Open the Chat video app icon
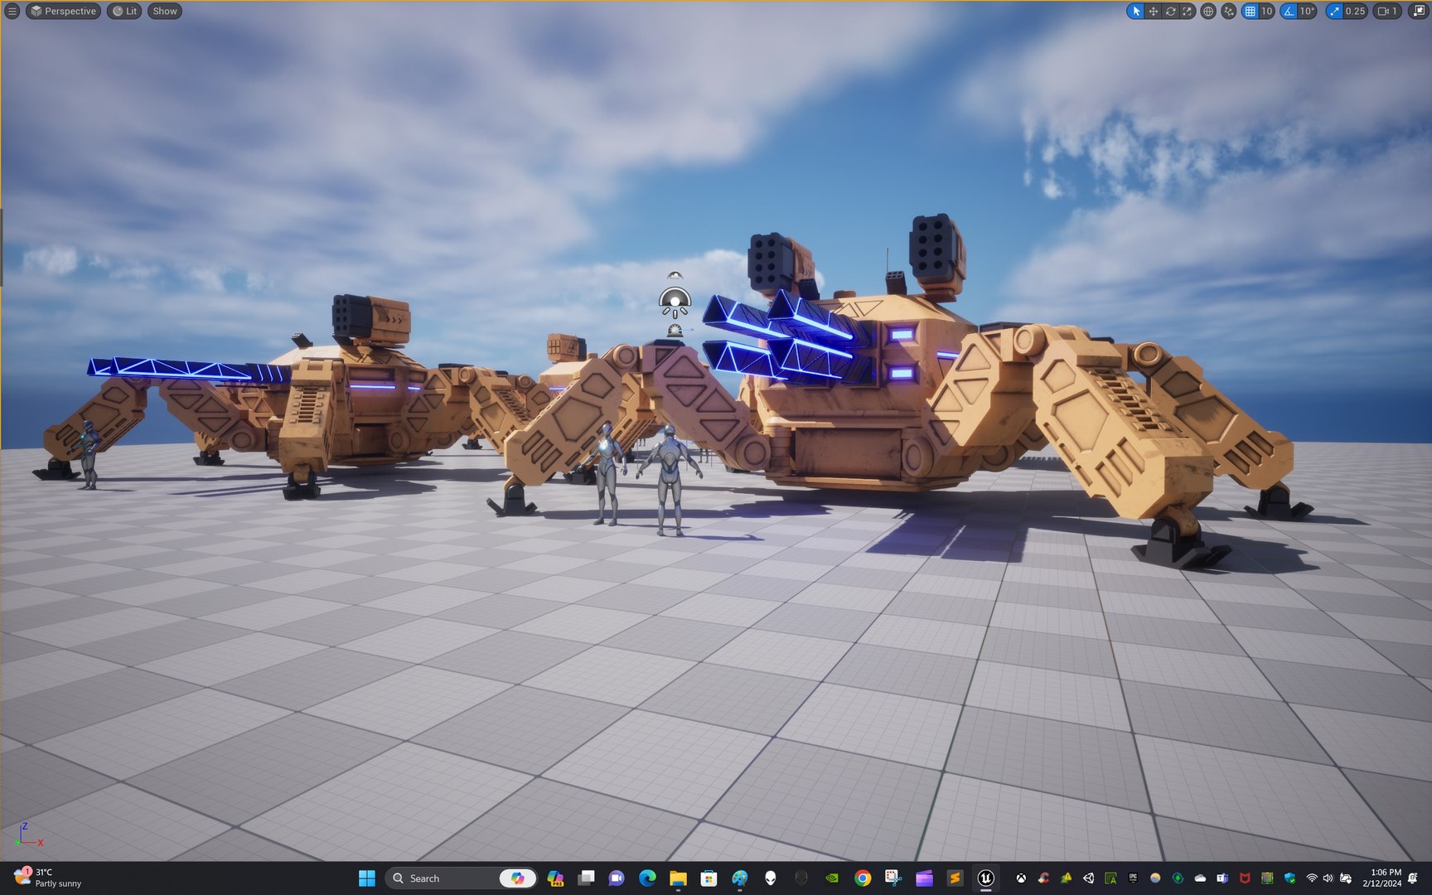Viewport: 1432px width, 895px height. coord(617,878)
